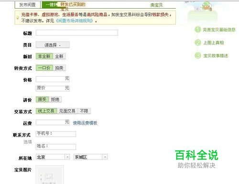Click the 宝贝图片 upload placeholder
This screenshot has width=239, height=184.
[x=50, y=175]
